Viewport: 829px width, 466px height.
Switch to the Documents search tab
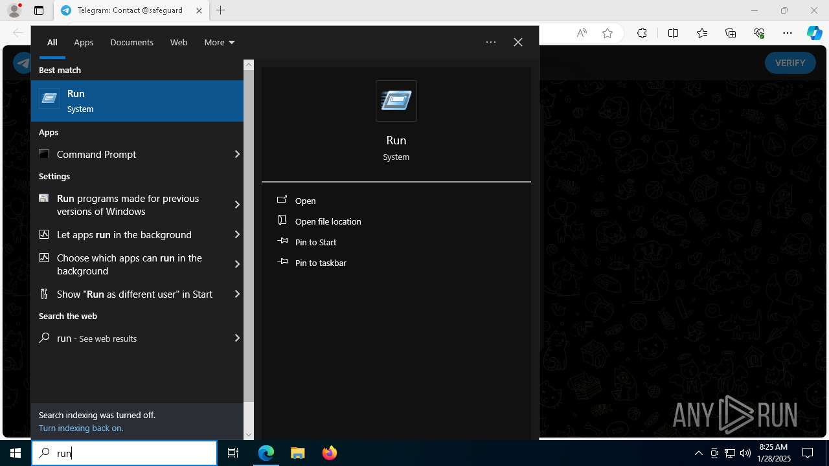coord(131,42)
